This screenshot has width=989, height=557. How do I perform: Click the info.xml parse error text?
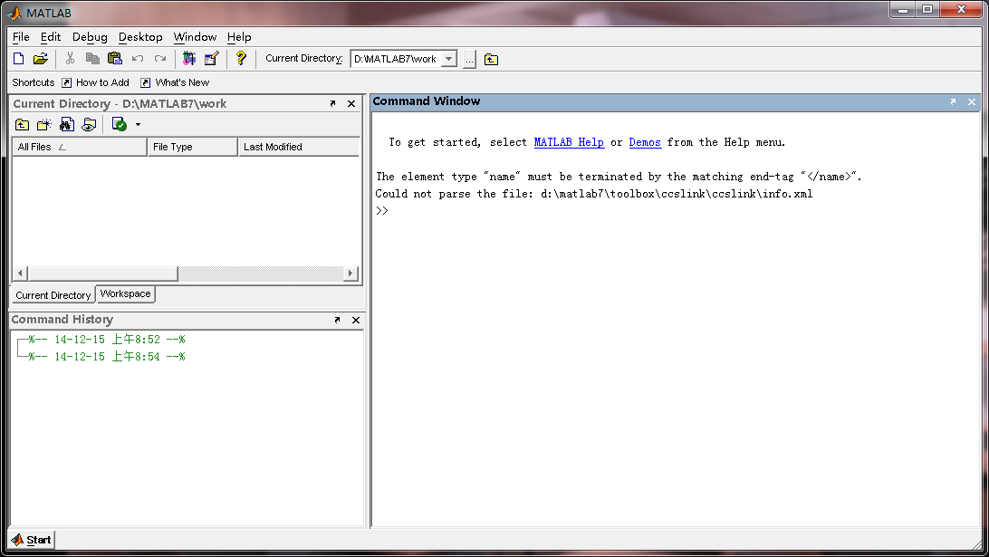point(593,194)
